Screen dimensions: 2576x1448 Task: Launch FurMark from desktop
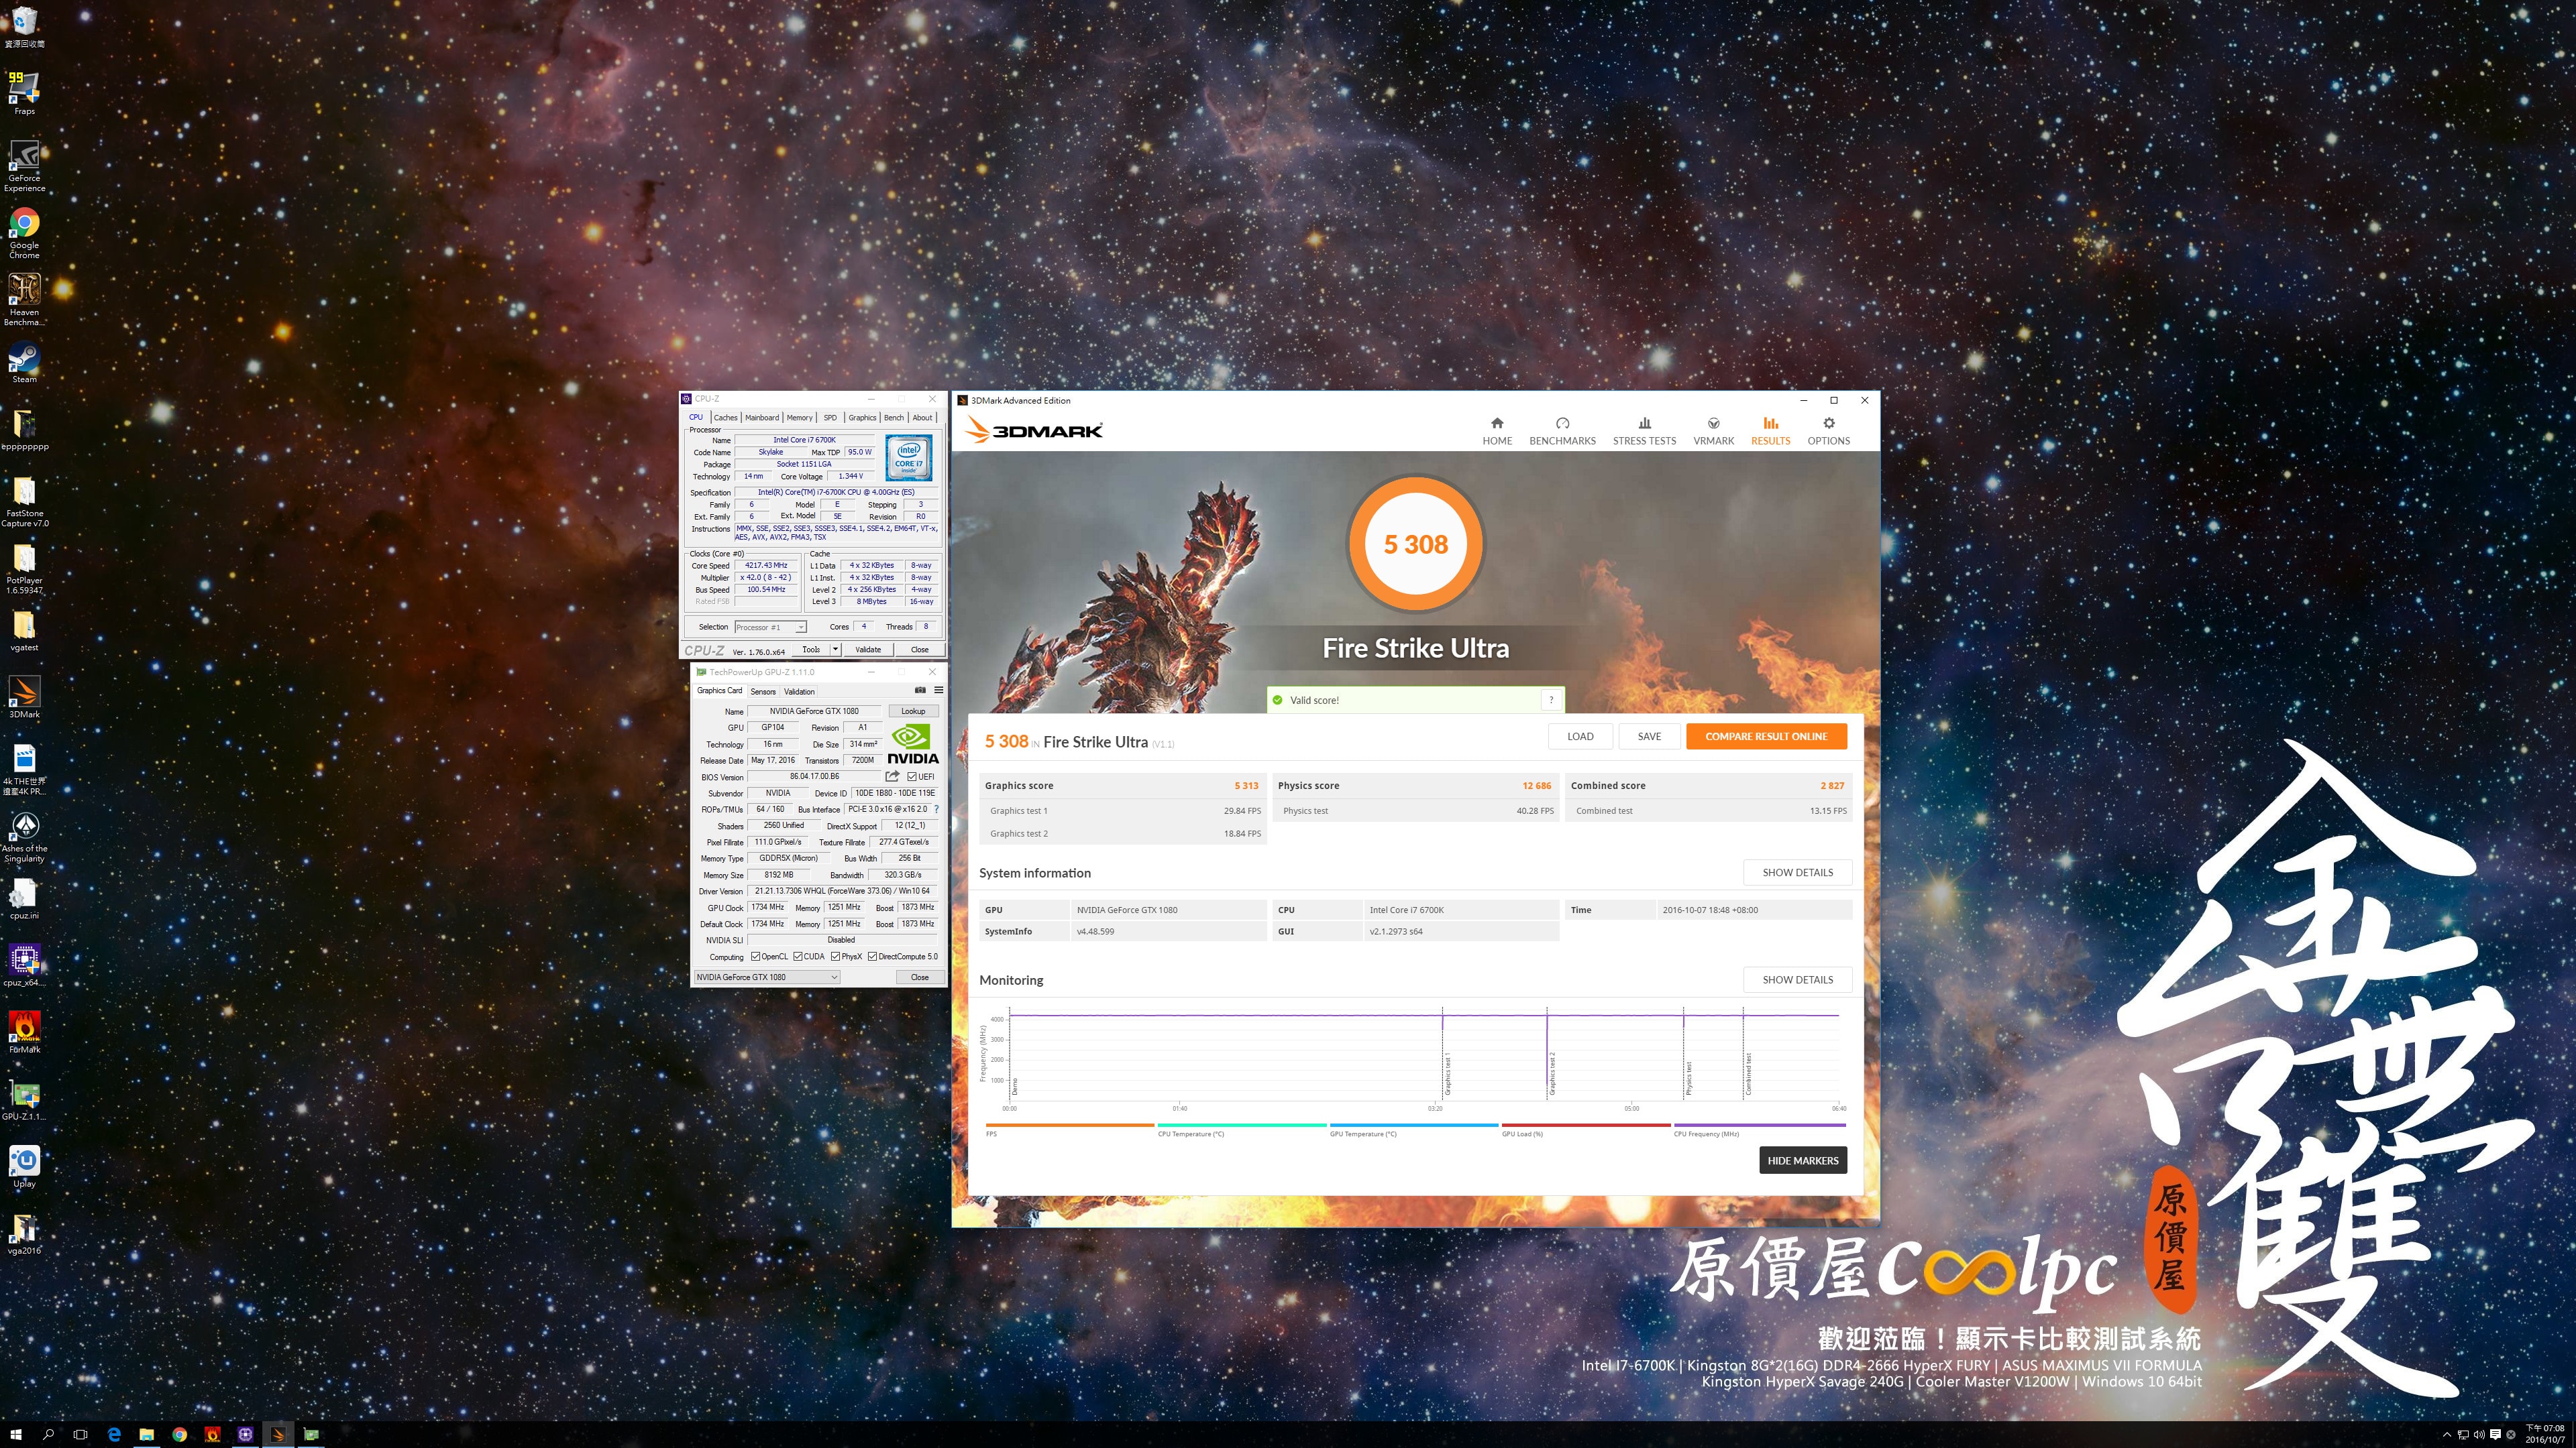pyautogui.click(x=24, y=1032)
